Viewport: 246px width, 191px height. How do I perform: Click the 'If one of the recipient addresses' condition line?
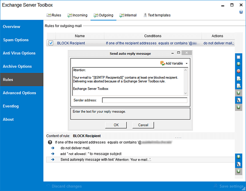(114, 142)
